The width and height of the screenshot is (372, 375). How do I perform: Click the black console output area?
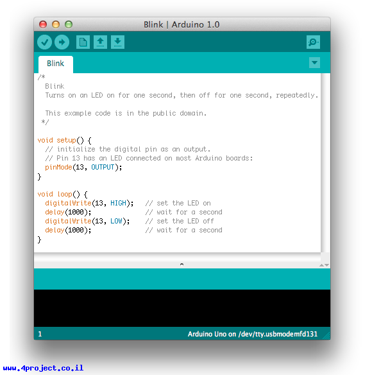coord(182,308)
